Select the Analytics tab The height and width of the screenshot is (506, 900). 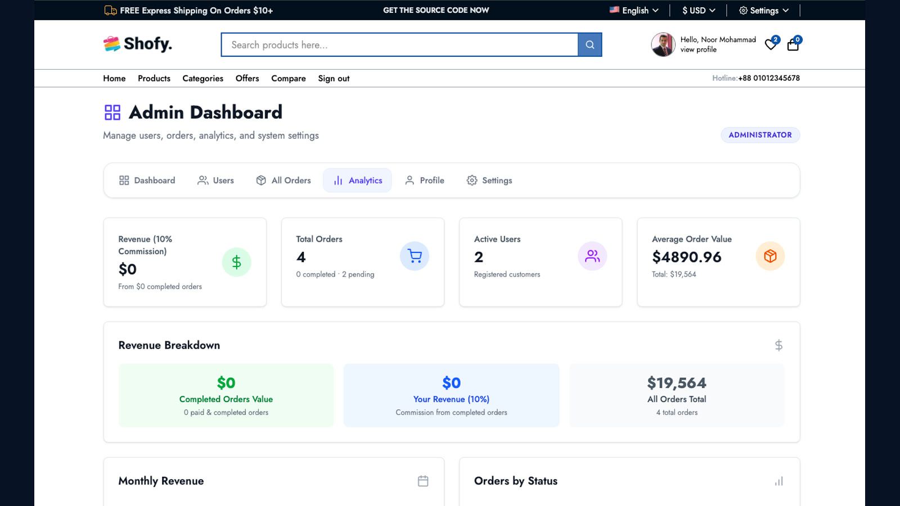(x=357, y=180)
